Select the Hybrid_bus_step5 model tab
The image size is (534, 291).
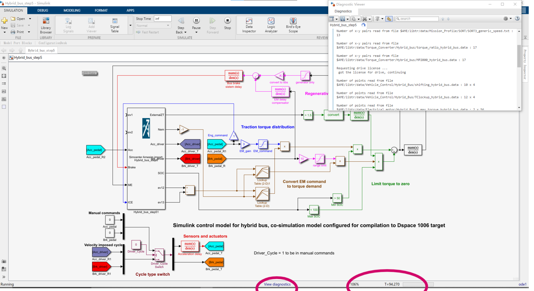(41, 50)
